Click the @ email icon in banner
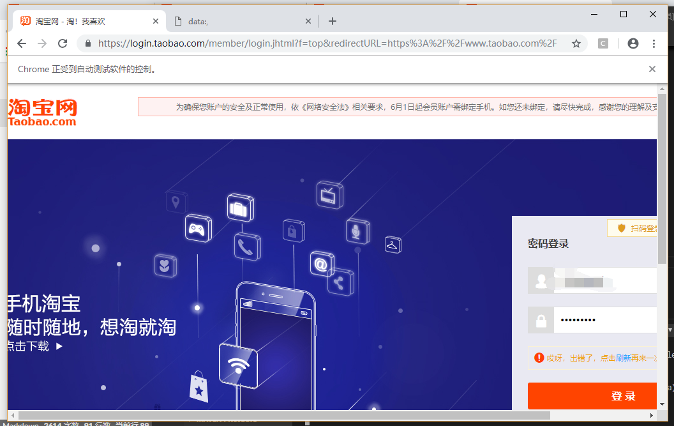Viewport: 674px width, 426px height. 322,263
